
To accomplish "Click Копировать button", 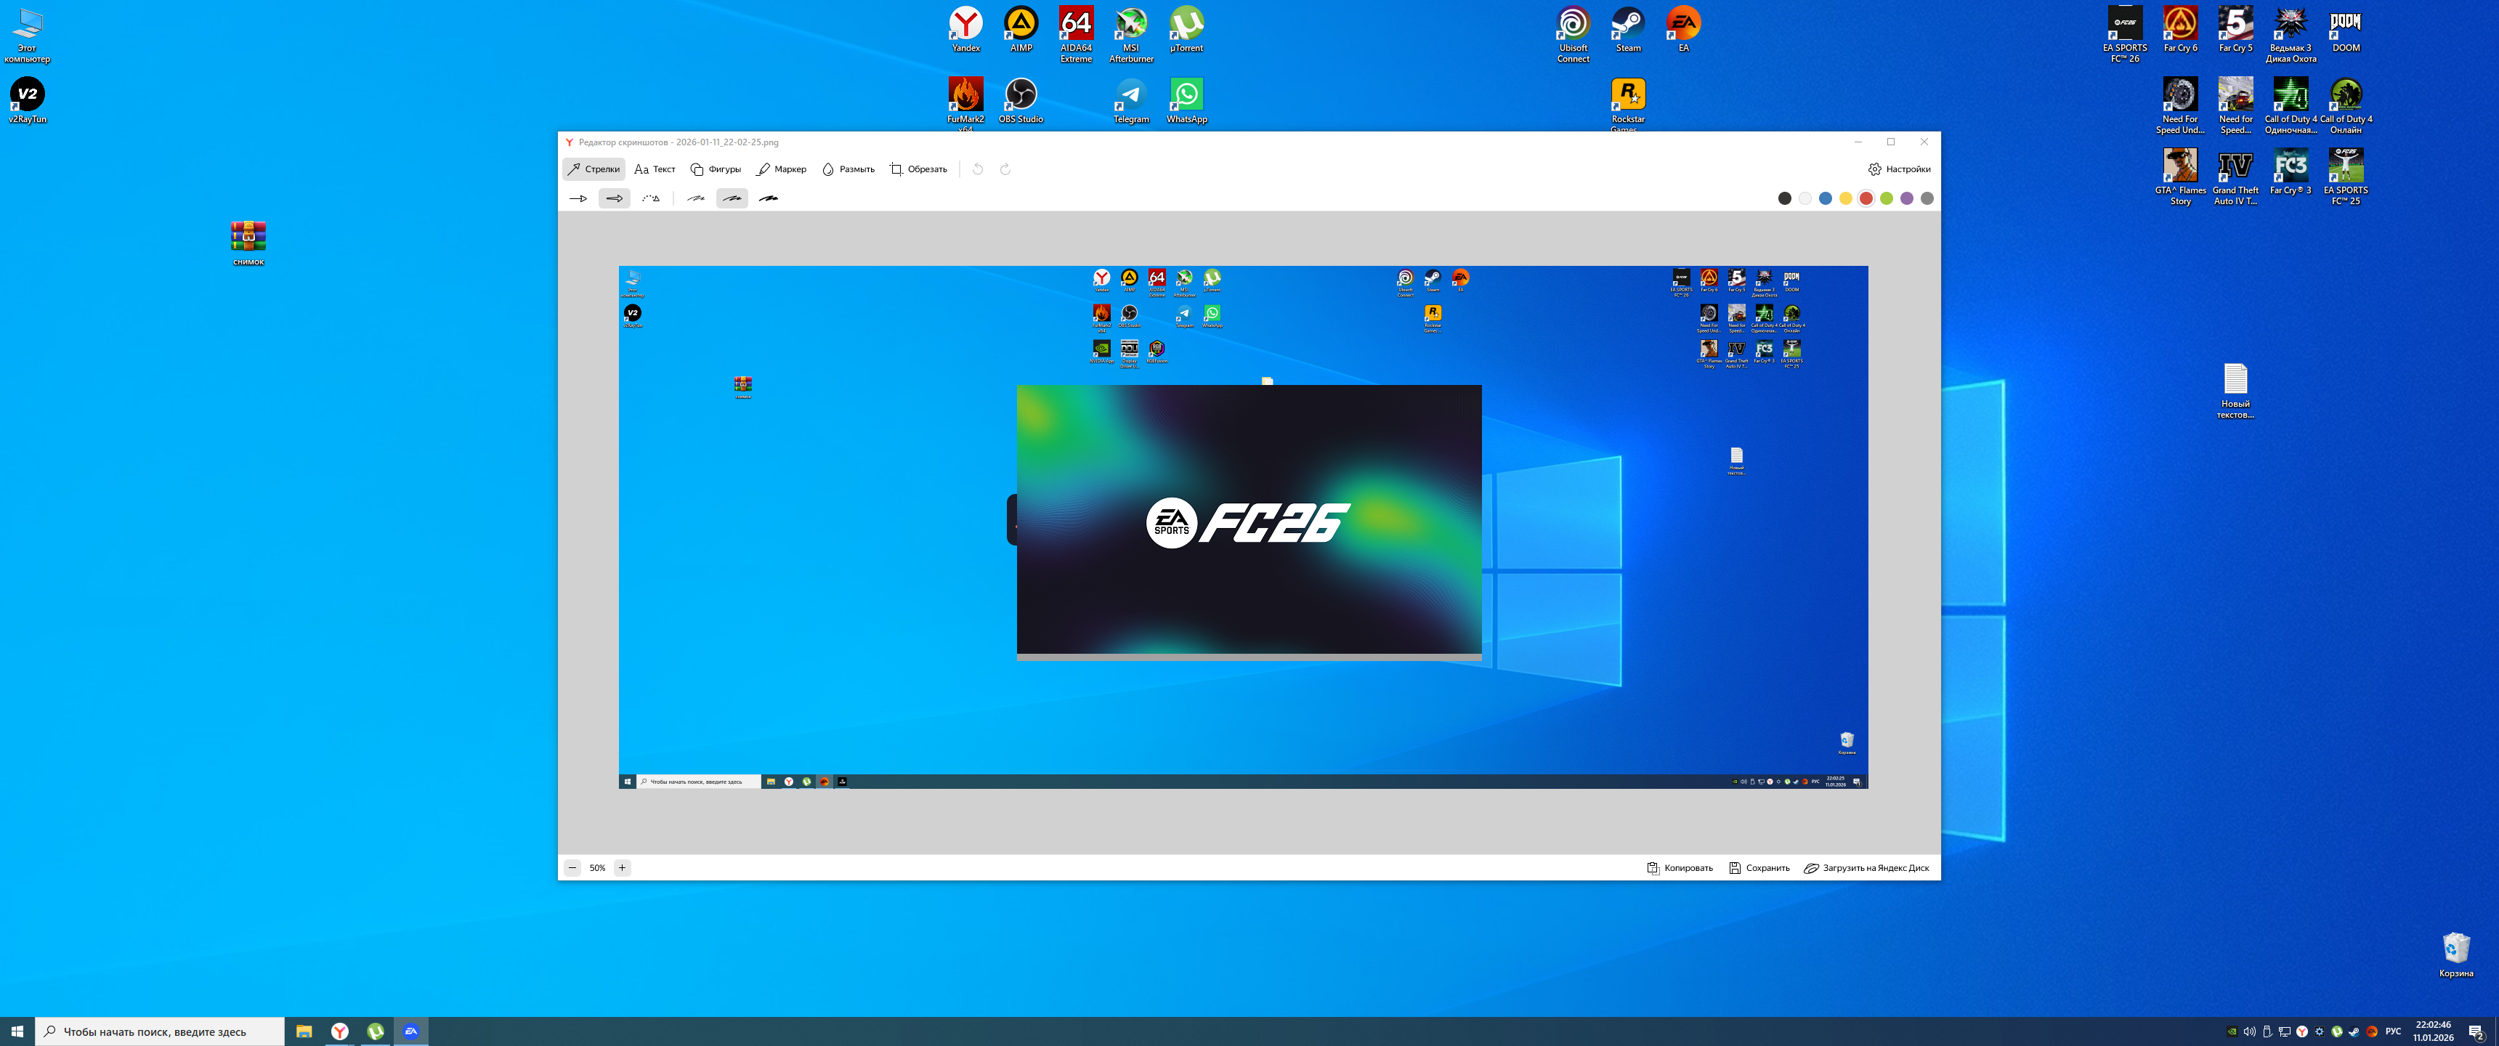I will (1680, 867).
